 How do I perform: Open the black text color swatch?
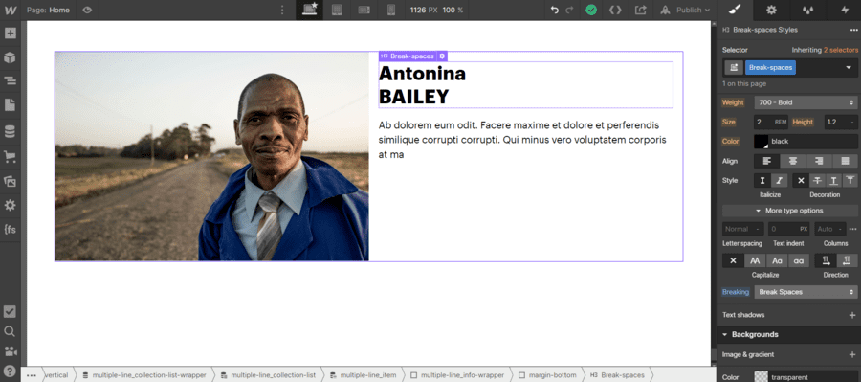[762, 142]
